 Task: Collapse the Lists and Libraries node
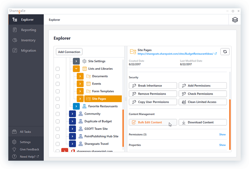point(76,69)
